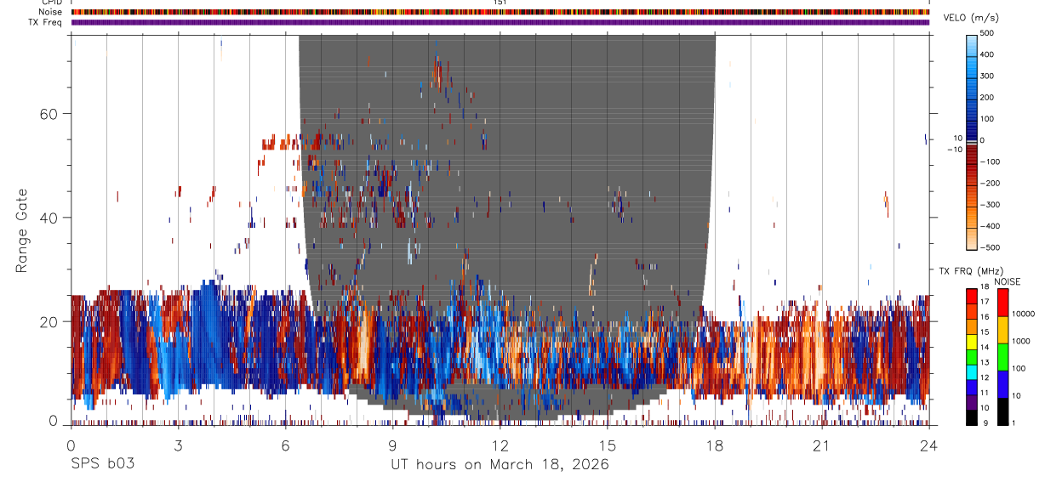Select the yellow 14–15 MHz frequency swatch
This screenshot has width=1045, height=482.
coord(972,341)
